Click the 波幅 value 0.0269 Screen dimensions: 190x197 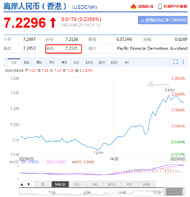tap(181, 39)
